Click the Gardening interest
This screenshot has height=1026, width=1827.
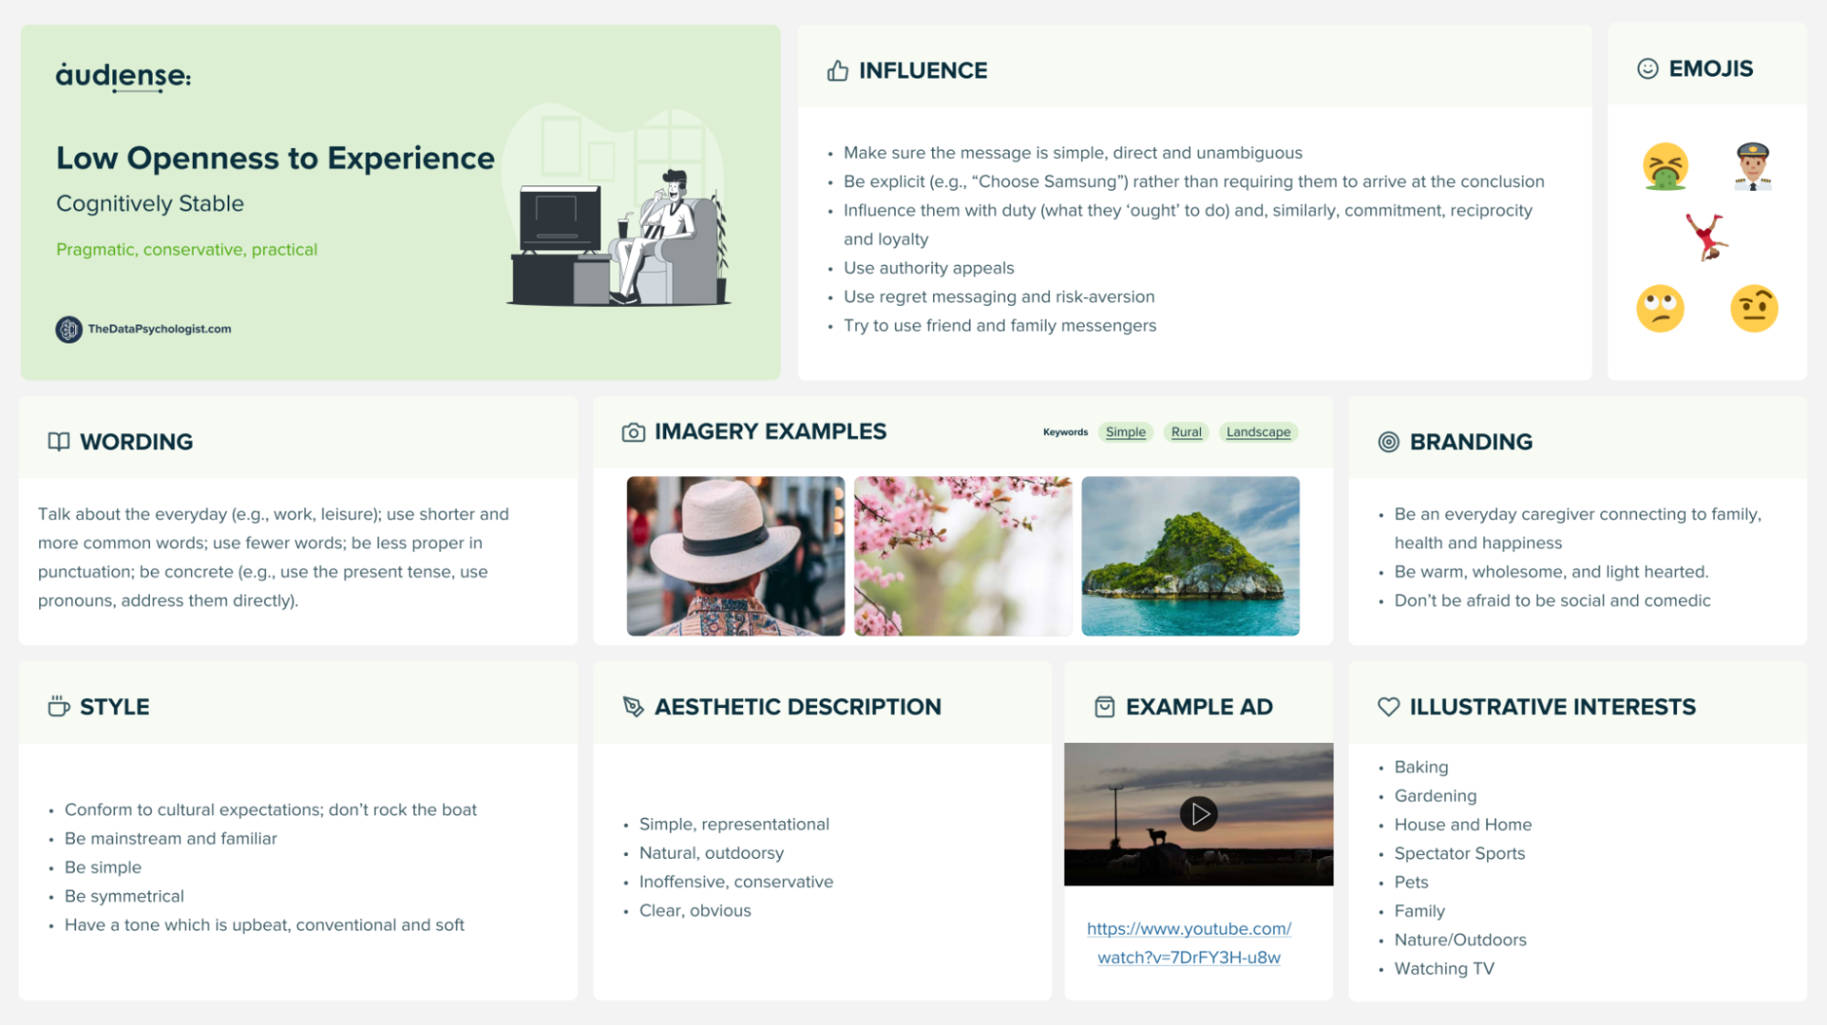point(1435,796)
